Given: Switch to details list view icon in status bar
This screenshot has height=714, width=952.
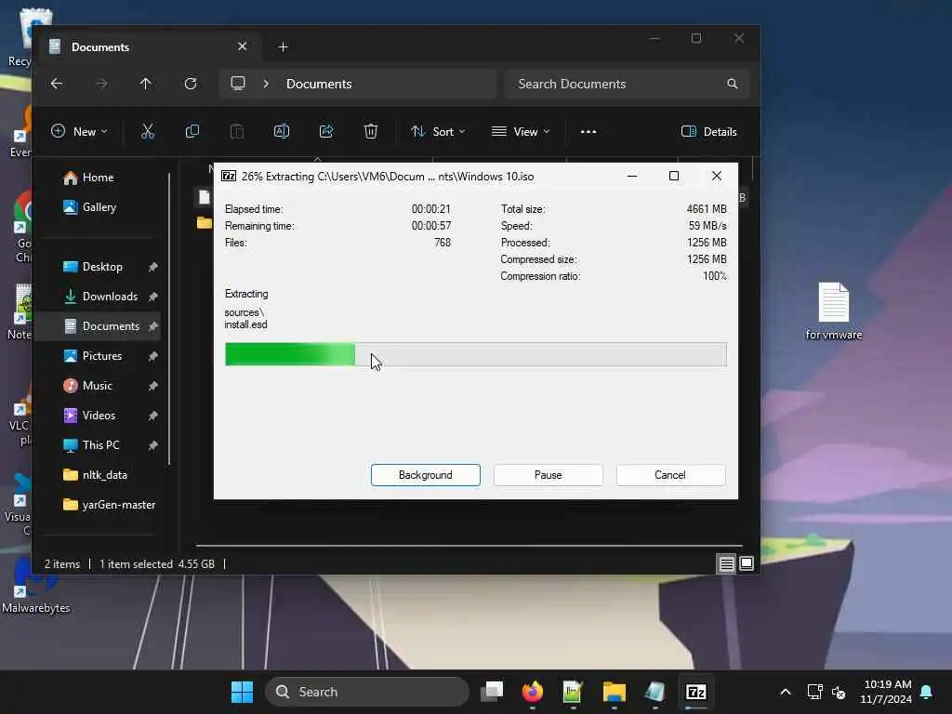Looking at the screenshot, I should click(726, 564).
